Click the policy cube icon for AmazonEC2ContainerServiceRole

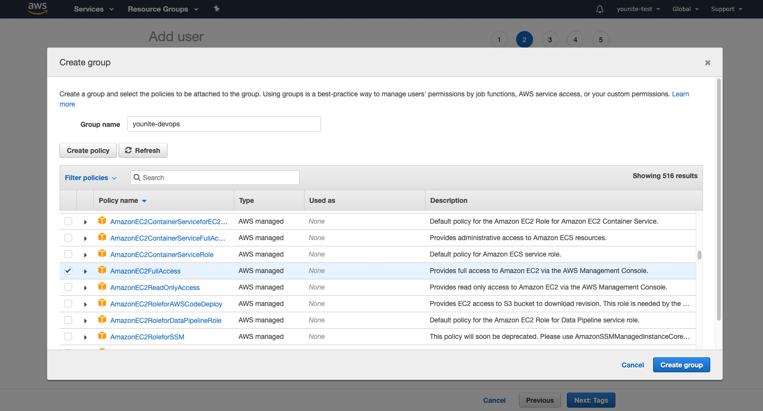(102, 254)
